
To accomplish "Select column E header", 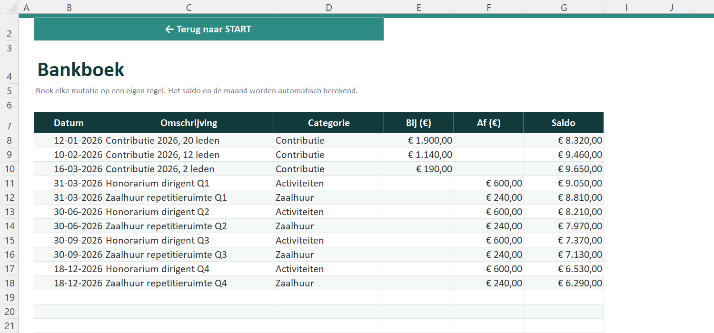I will coord(419,7).
